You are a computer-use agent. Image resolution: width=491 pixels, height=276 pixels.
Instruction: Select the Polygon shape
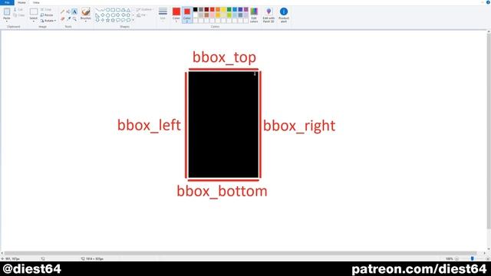coord(124,10)
